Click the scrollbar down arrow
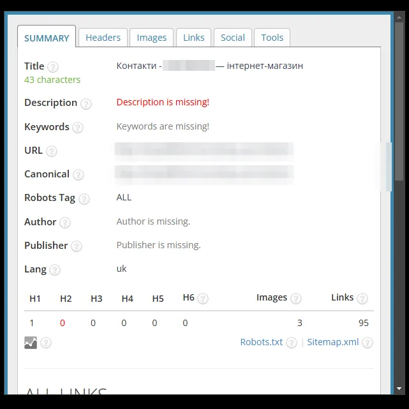 click(399, 389)
